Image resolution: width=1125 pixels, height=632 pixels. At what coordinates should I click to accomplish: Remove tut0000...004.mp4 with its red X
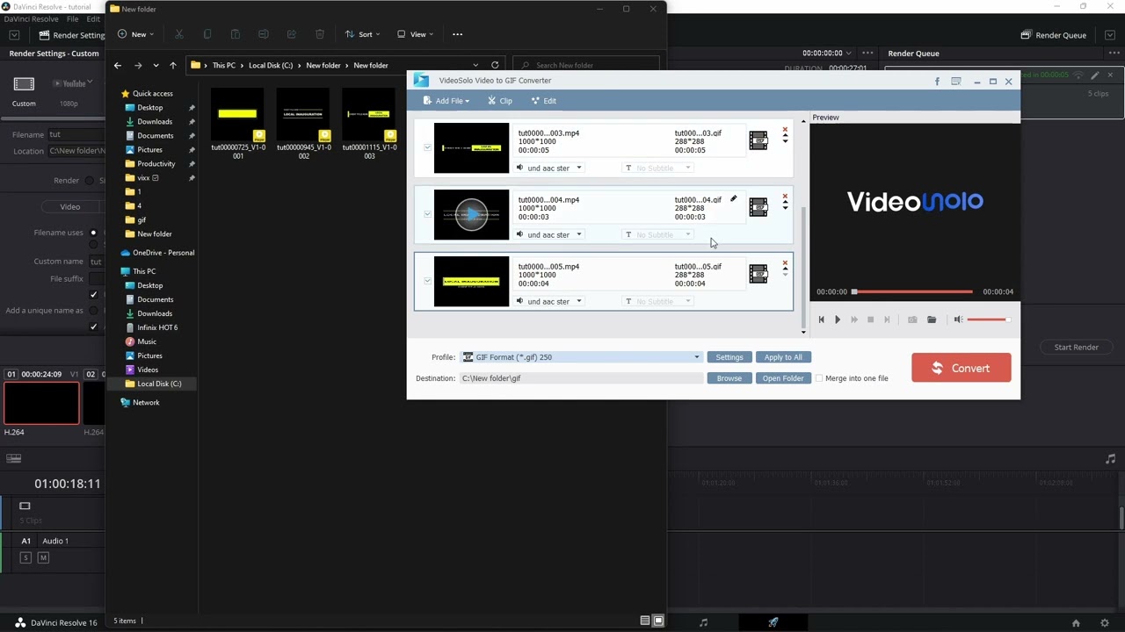785,197
